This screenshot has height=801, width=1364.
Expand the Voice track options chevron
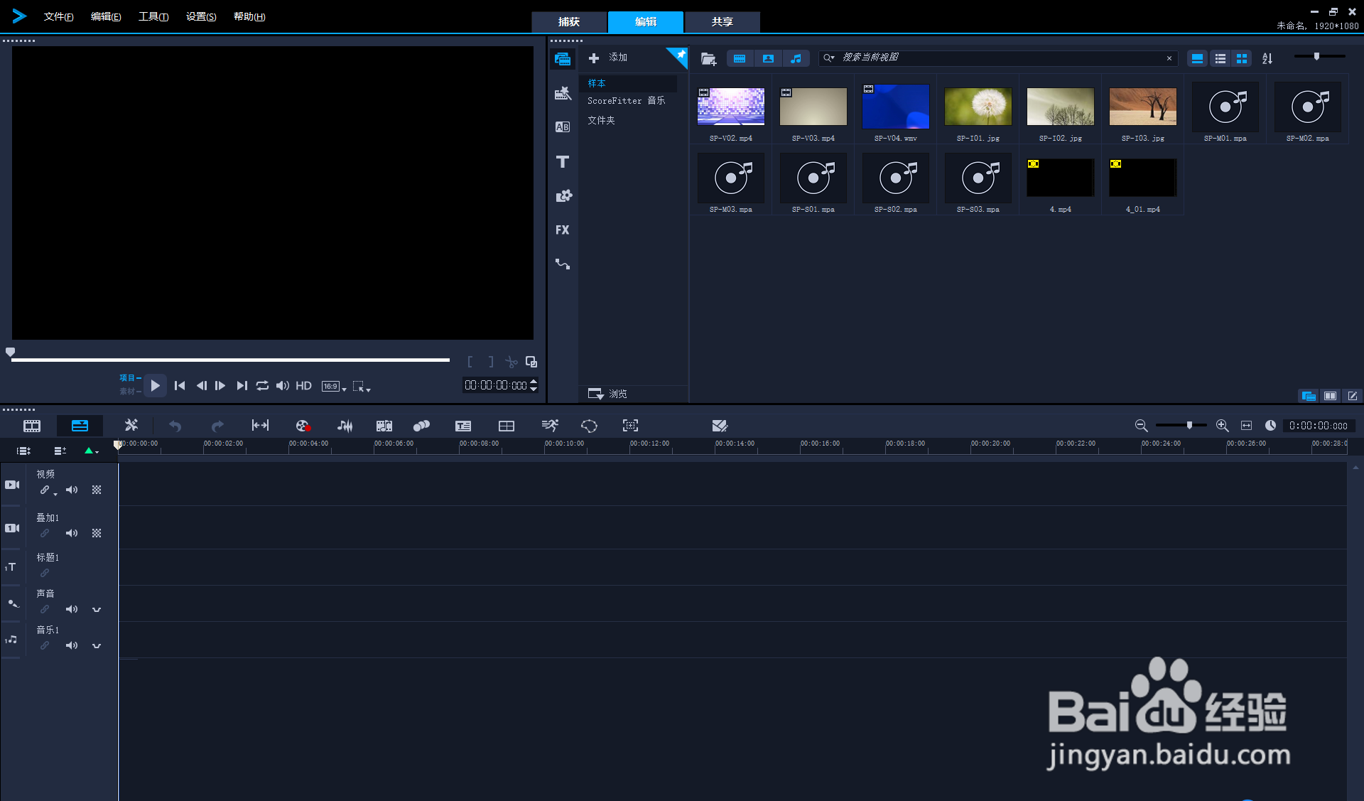[x=97, y=609]
